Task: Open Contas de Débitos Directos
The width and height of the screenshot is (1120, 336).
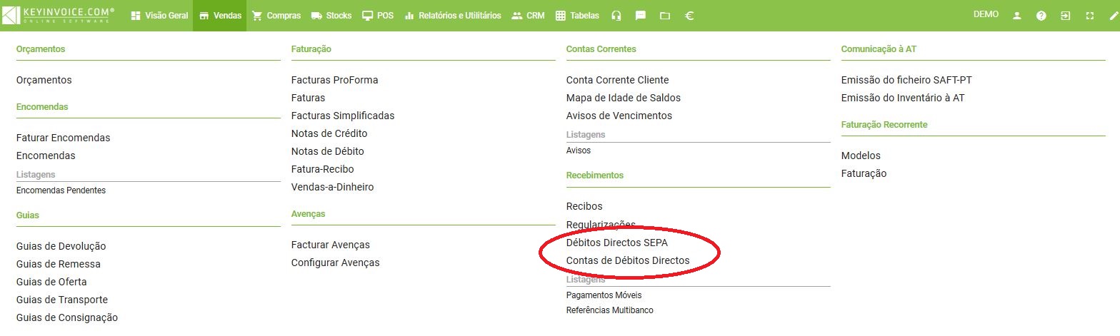Action: click(x=628, y=260)
